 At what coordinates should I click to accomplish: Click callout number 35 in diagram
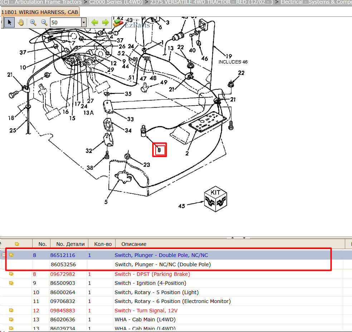tap(128, 94)
